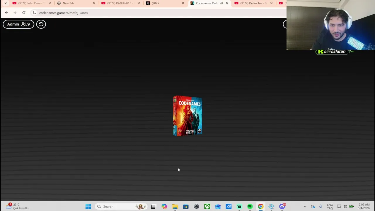Click the microphone tray icon

pyautogui.click(x=321, y=207)
